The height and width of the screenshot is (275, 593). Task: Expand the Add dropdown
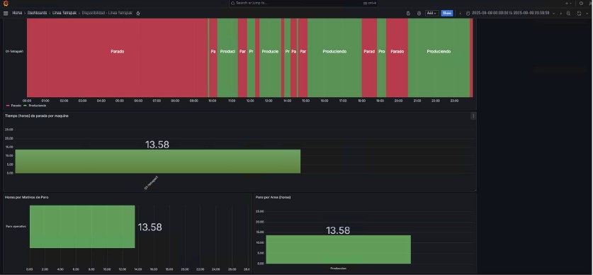click(x=432, y=13)
